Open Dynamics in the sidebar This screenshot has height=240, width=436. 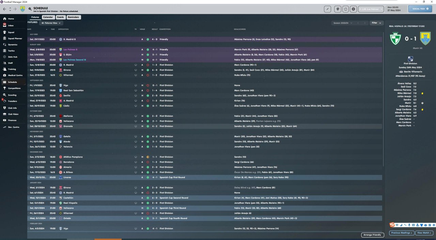coord(13,45)
